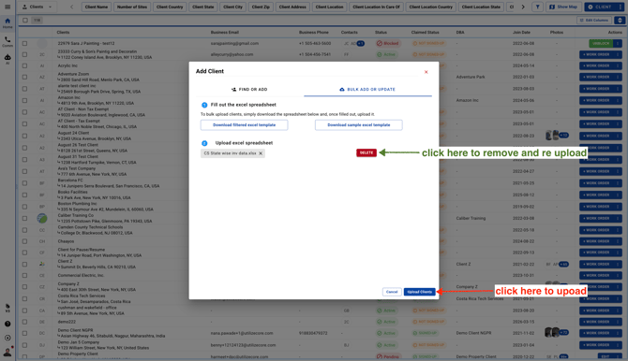Click Upload Clients button

tap(419, 292)
